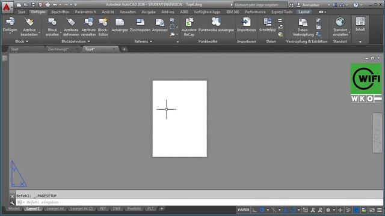Open the AutoCAD application menu (red A)
The width and height of the screenshot is (385, 216).
pos(7,7)
